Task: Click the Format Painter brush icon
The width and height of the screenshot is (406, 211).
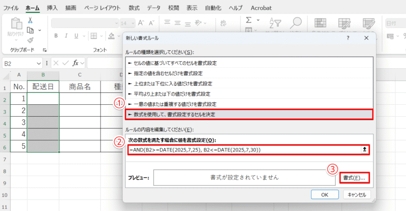Action: tap(30, 40)
